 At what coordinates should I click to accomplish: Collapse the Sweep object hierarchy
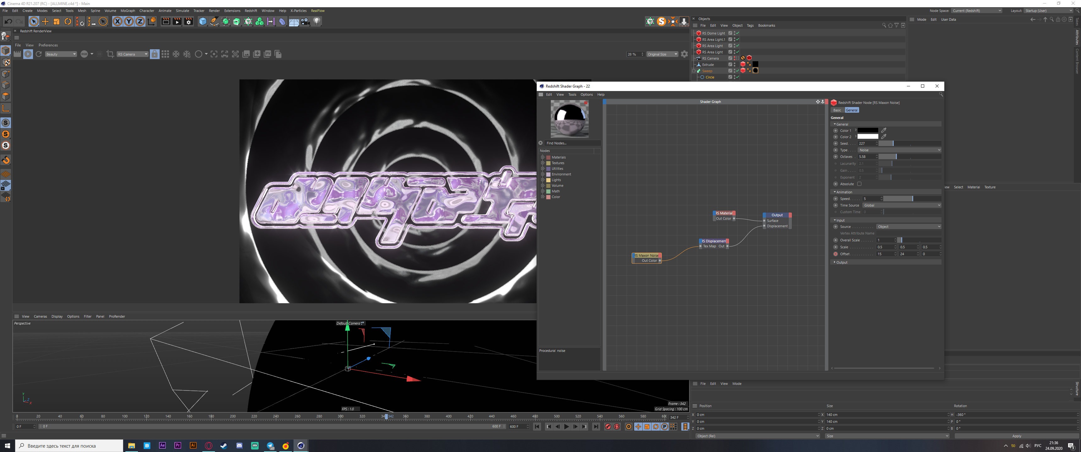coord(694,71)
